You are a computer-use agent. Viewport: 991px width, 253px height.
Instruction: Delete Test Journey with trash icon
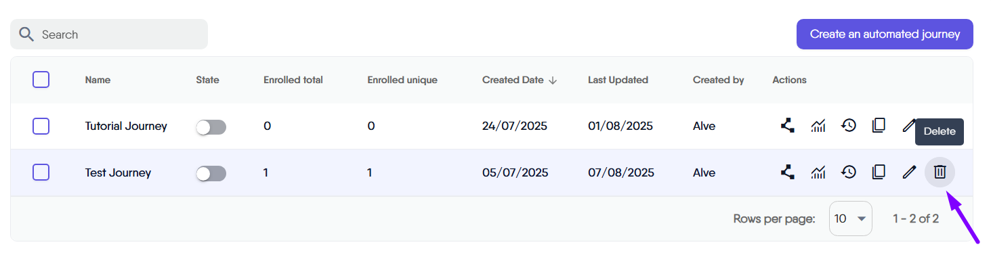point(940,172)
